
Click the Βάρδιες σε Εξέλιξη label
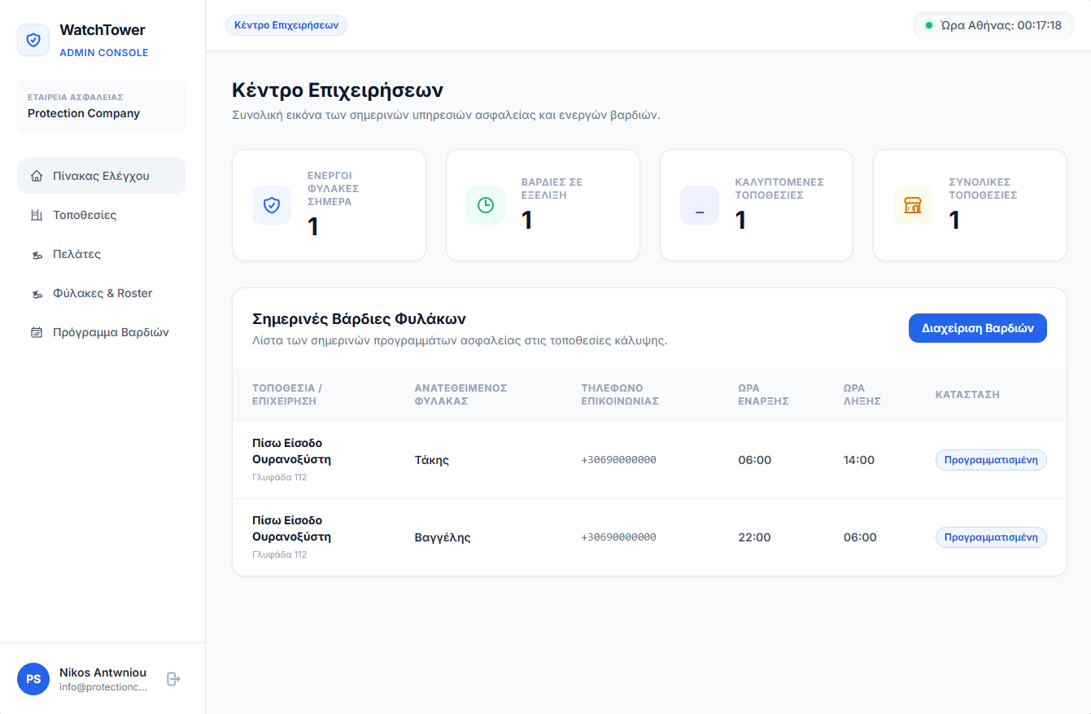pyautogui.click(x=552, y=188)
